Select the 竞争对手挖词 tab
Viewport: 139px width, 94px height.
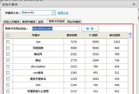(56, 21)
